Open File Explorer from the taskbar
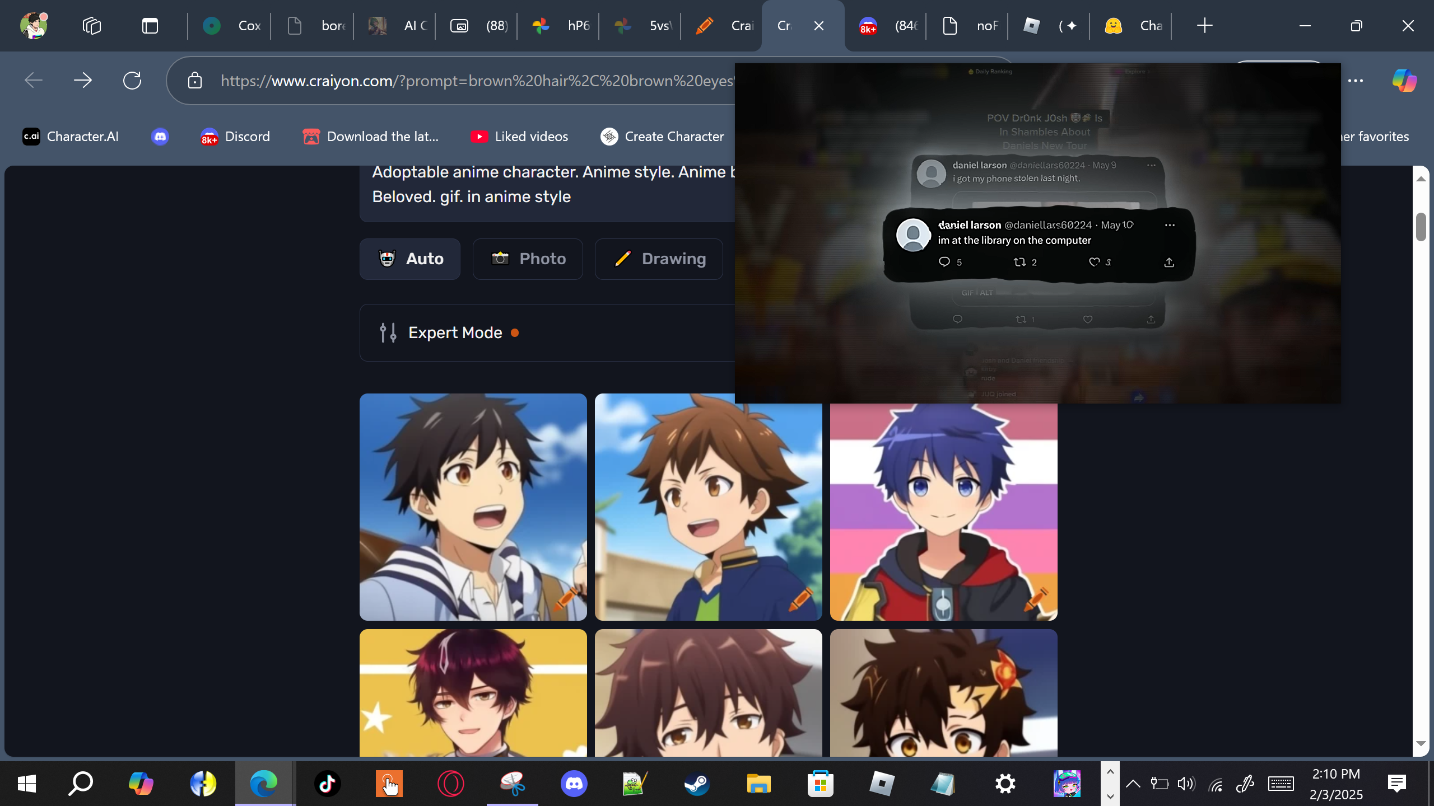 tap(759, 784)
